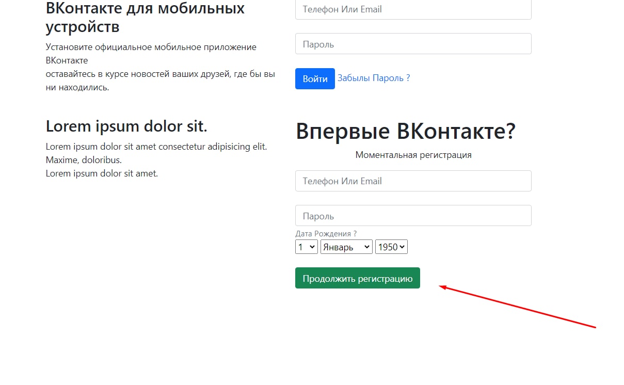Open the year dropdown showing 1950

click(391, 247)
